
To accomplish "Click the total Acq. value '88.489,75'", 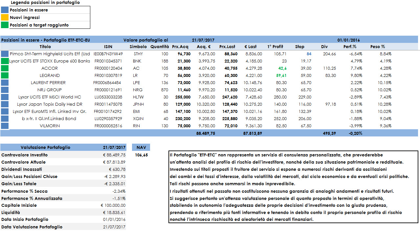I will (x=206, y=133).
